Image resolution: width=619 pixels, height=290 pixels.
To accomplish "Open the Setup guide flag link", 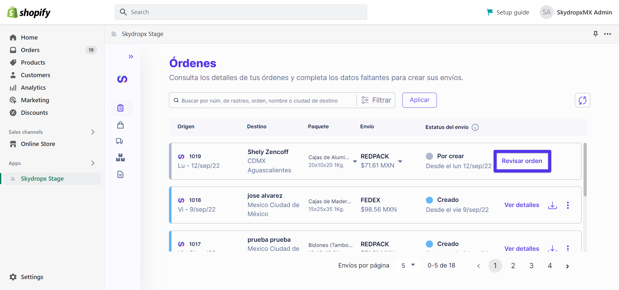I will tap(508, 12).
